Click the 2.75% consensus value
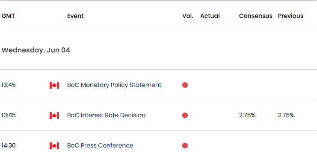 pyautogui.click(x=247, y=115)
